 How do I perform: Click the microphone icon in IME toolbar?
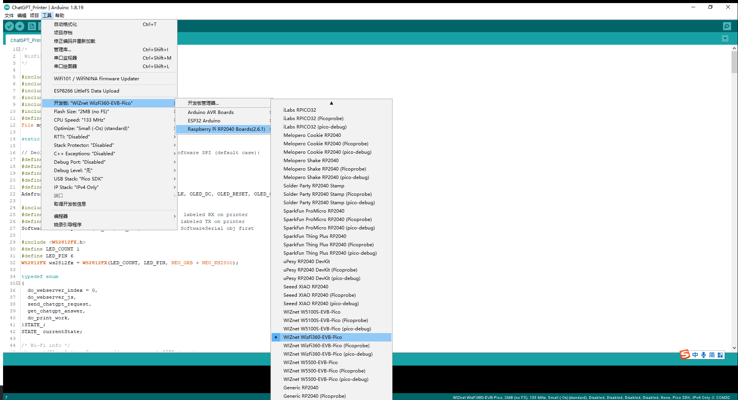pos(703,355)
